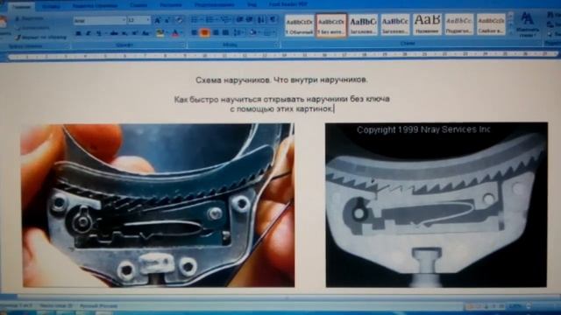Apply the Обычный (Normal) style
This screenshot has width=561, height=315.
[299, 25]
